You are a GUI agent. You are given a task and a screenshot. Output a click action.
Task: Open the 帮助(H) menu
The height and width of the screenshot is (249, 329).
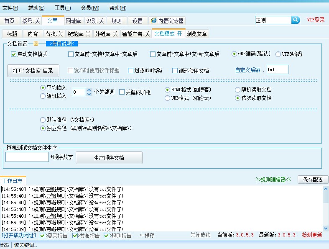[118, 8]
